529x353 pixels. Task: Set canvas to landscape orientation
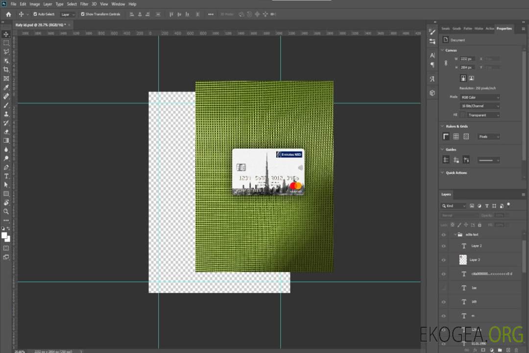471,78
